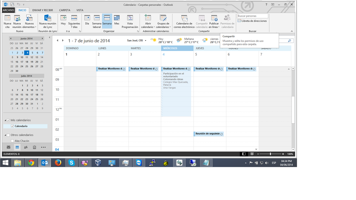Open the Libreta de direcciones

point(252,21)
